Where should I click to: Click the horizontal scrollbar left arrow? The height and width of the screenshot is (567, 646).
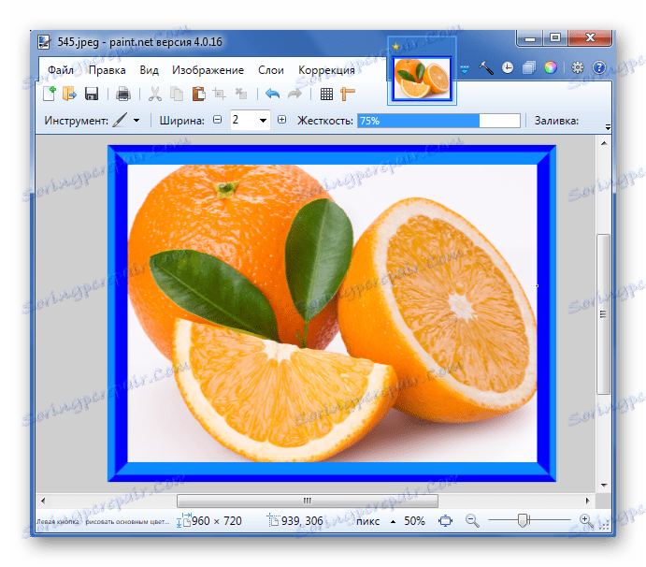43,501
